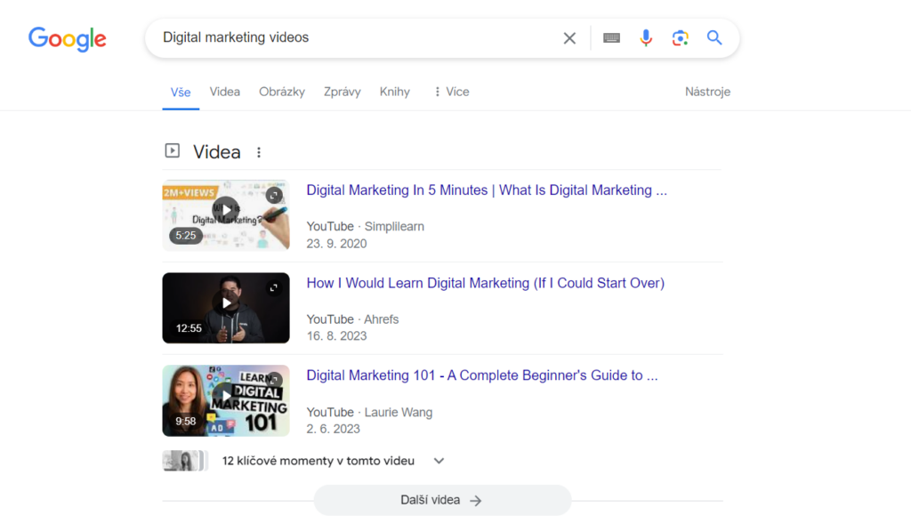Switch to the Videa tab
Image resolution: width=911 pixels, height=524 pixels.
(224, 92)
